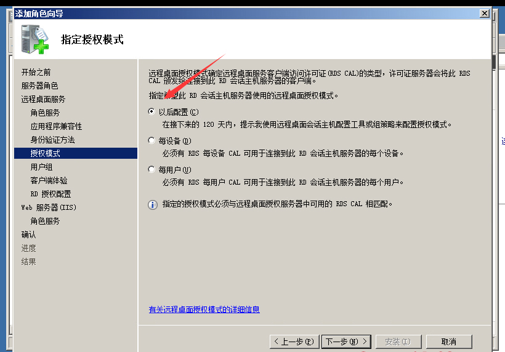Select the 以后配置 radio option
Viewport: 505px width, 352px height.
(151, 111)
